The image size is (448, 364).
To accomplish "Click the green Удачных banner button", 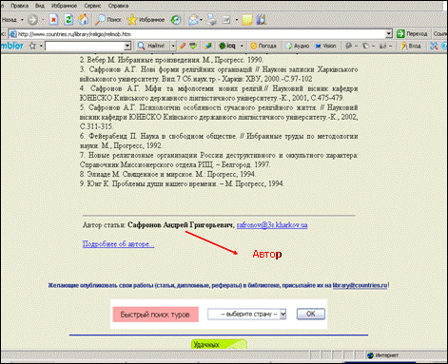I will 219,344.
